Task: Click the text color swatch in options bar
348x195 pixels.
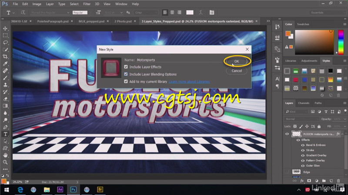Action: (190, 13)
